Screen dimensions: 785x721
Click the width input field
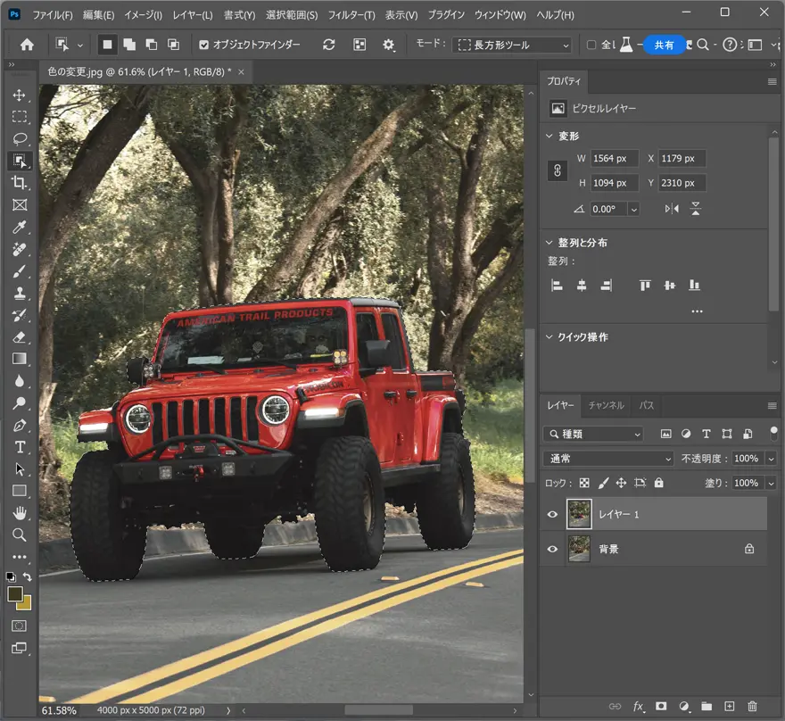[x=615, y=158]
